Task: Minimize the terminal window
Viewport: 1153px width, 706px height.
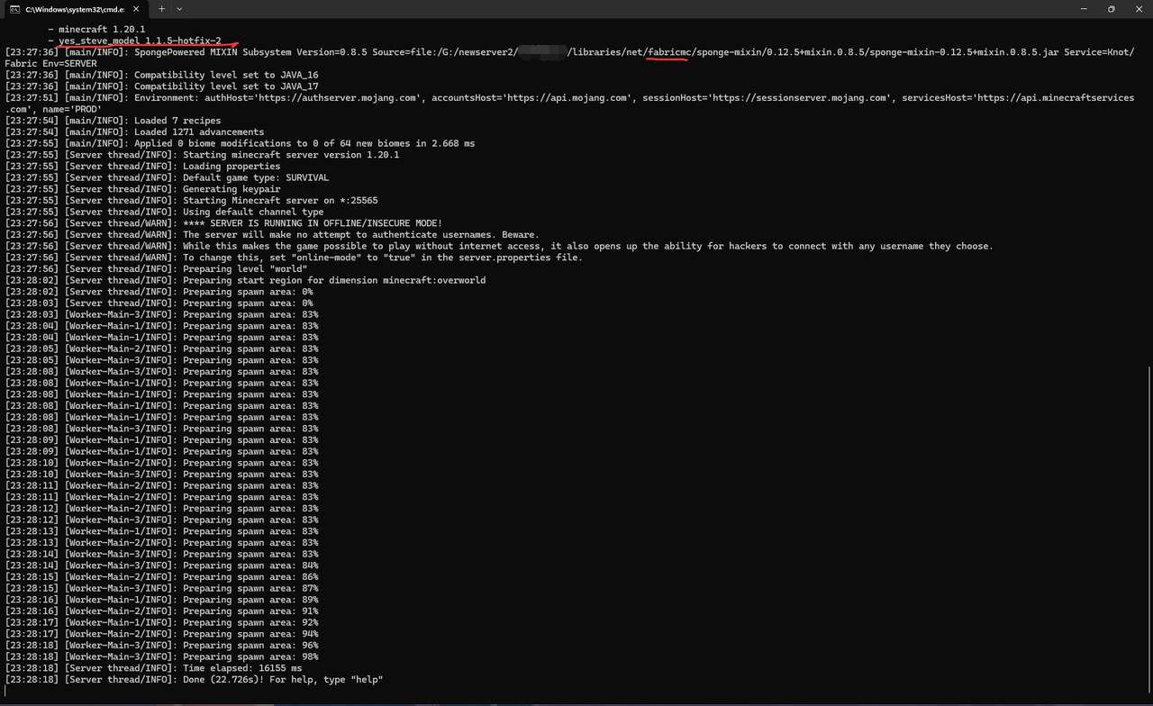Action: [1084, 9]
